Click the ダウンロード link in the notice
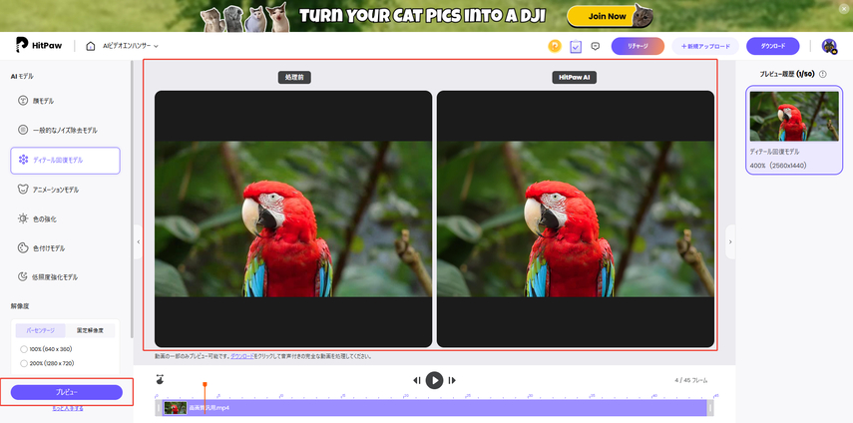This screenshot has width=853, height=423. pyautogui.click(x=242, y=357)
